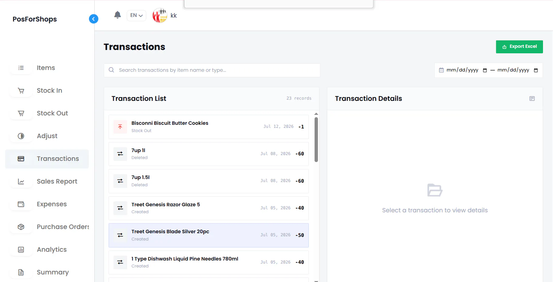Select Bisconni Biscuit Butter Cookies transaction

209,127
